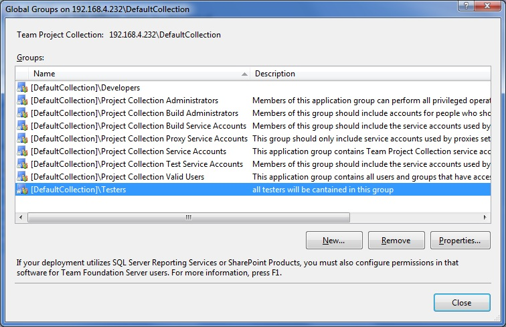Open Properties... for the selected group

[x=460, y=241]
